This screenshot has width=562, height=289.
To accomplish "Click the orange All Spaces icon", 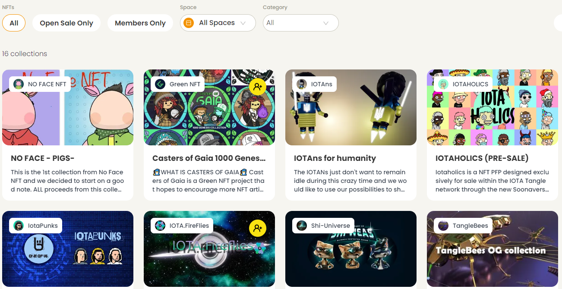I will [x=189, y=23].
